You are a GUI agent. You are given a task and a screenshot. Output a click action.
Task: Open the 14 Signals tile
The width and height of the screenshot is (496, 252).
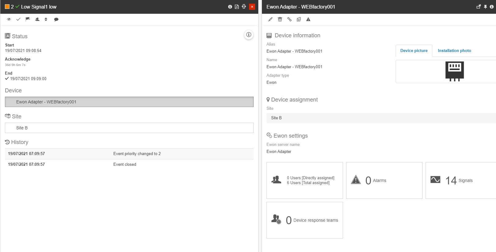point(459,180)
